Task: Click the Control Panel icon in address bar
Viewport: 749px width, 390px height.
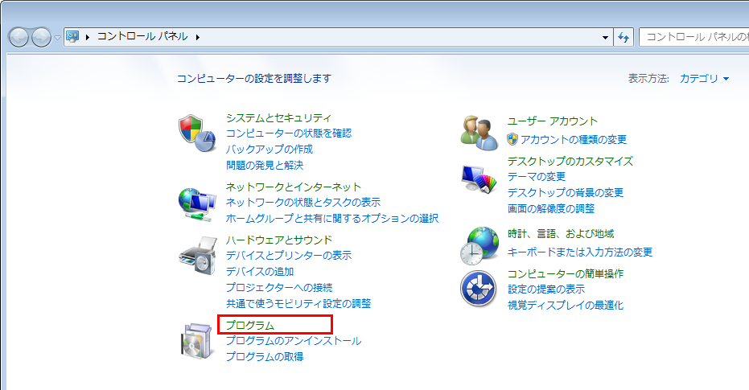Action: 72,36
